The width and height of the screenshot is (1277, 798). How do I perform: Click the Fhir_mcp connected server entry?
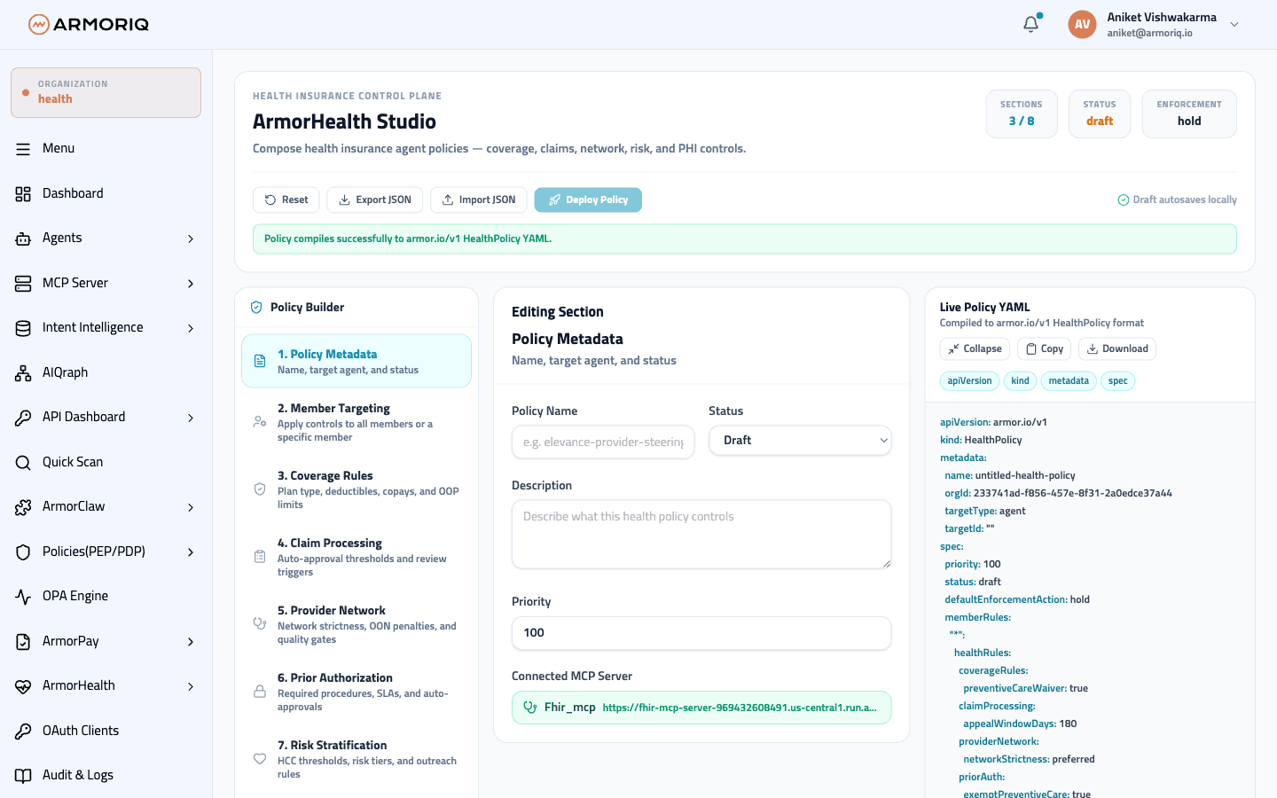pyautogui.click(x=701, y=708)
